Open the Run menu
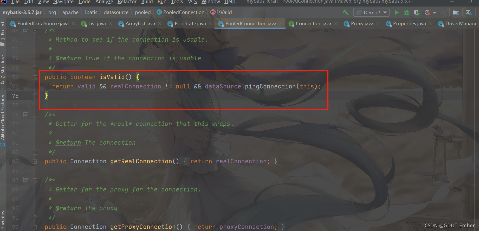 (x=162, y=2)
